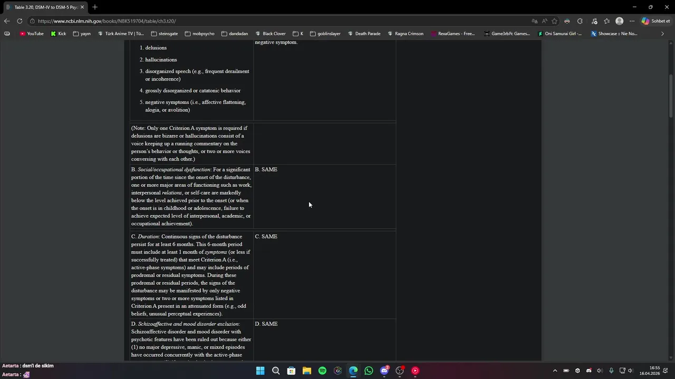Open goblinslayer bookmarks folder

[x=325, y=34]
